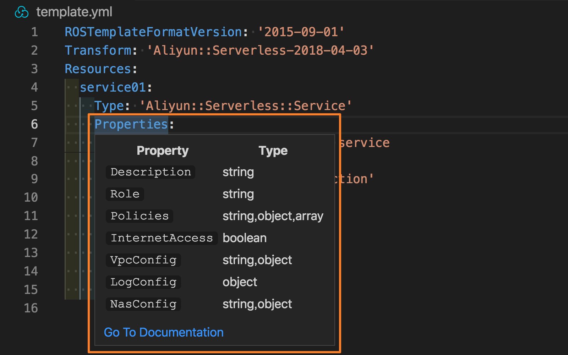This screenshot has height=355, width=568.
Task: Click the string,object type for VpcConfig
Action: pyautogui.click(x=257, y=260)
